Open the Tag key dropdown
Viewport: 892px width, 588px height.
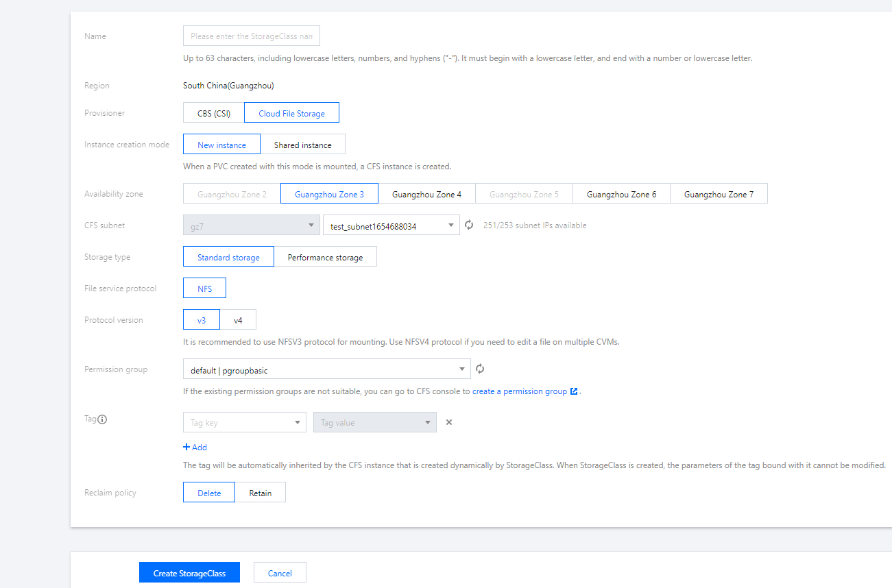pyautogui.click(x=245, y=422)
